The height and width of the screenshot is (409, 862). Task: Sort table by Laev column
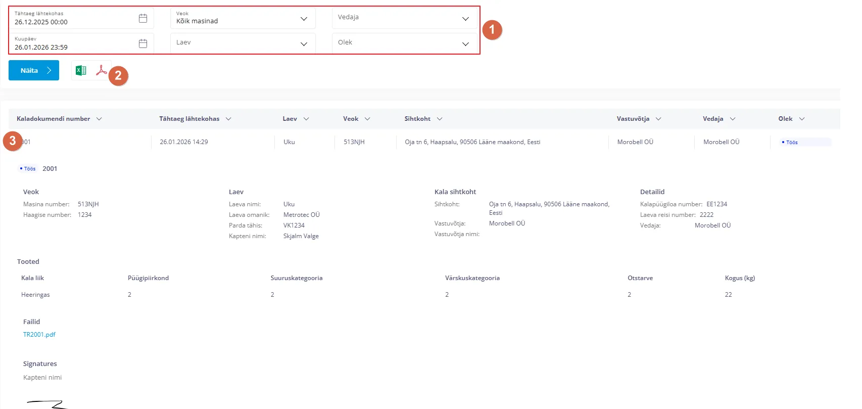tap(290, 119)
